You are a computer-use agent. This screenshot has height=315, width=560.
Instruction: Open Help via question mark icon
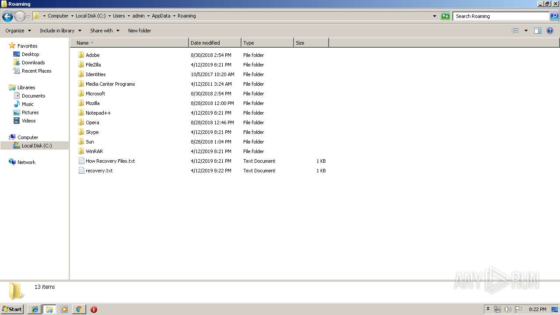(x=550, y=31)
